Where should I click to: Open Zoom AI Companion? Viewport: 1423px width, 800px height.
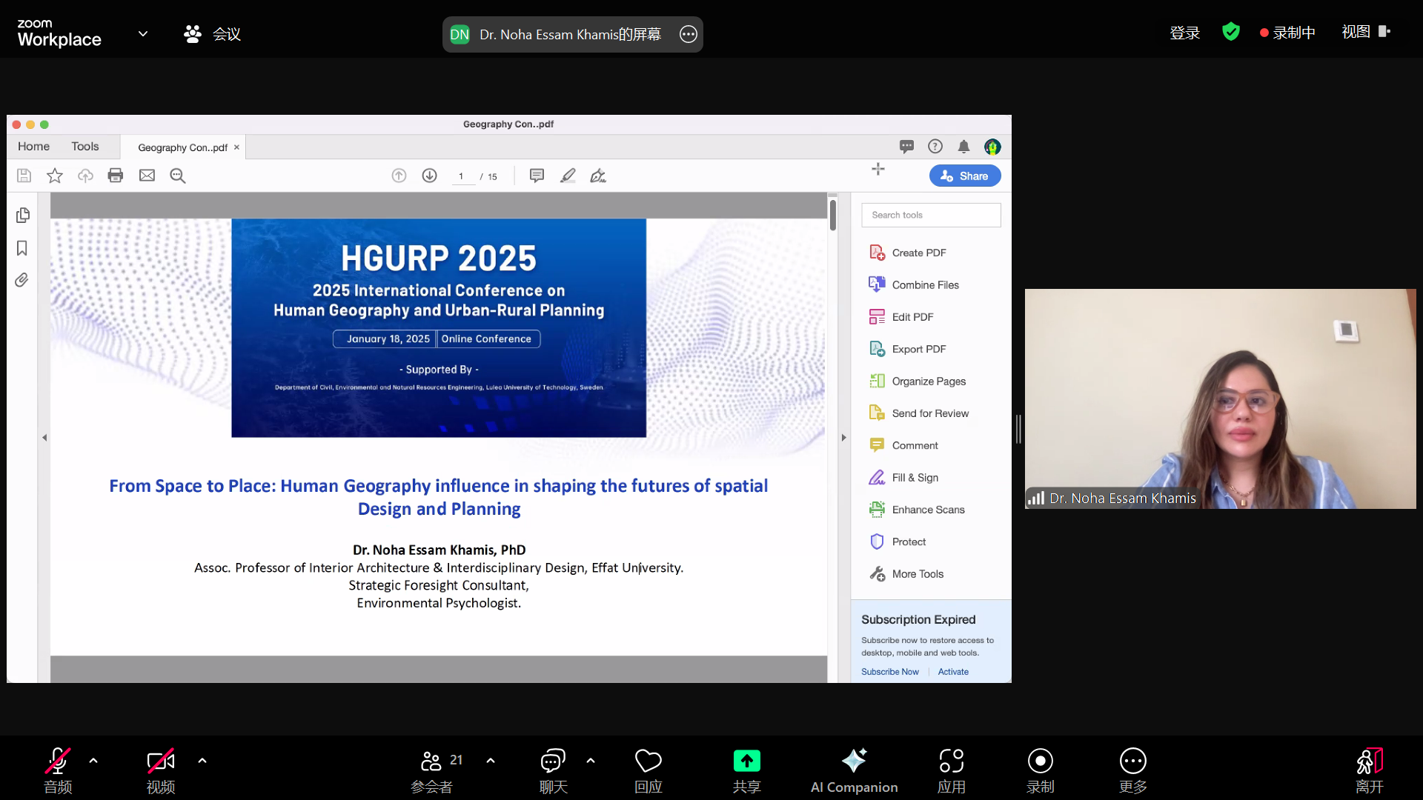pyautogui.click(x=854, y=770)
